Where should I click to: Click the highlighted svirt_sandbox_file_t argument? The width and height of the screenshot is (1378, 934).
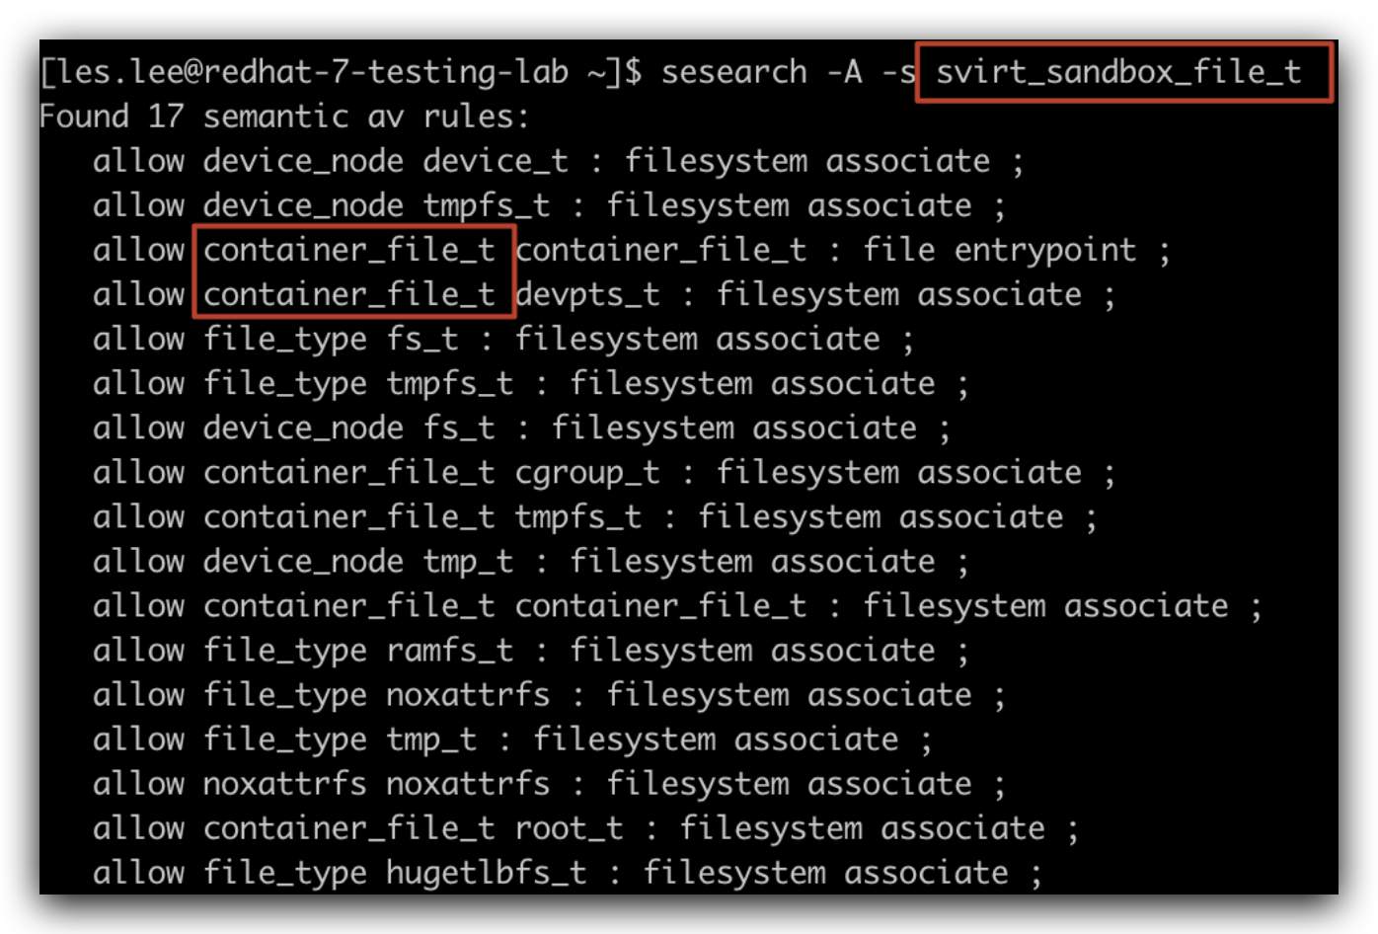tap(1117, 73)
